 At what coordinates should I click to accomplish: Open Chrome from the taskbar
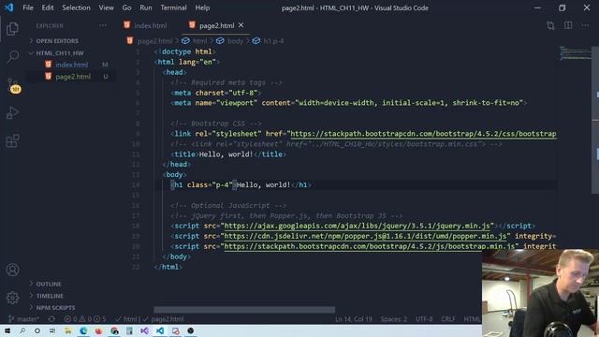click(x=114, y=330)
